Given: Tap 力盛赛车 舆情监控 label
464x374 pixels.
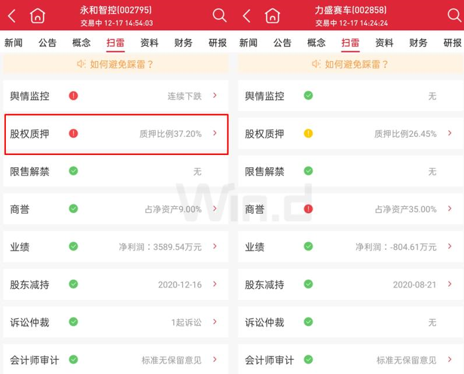Looking at the screenshot, I should point(265,96).
